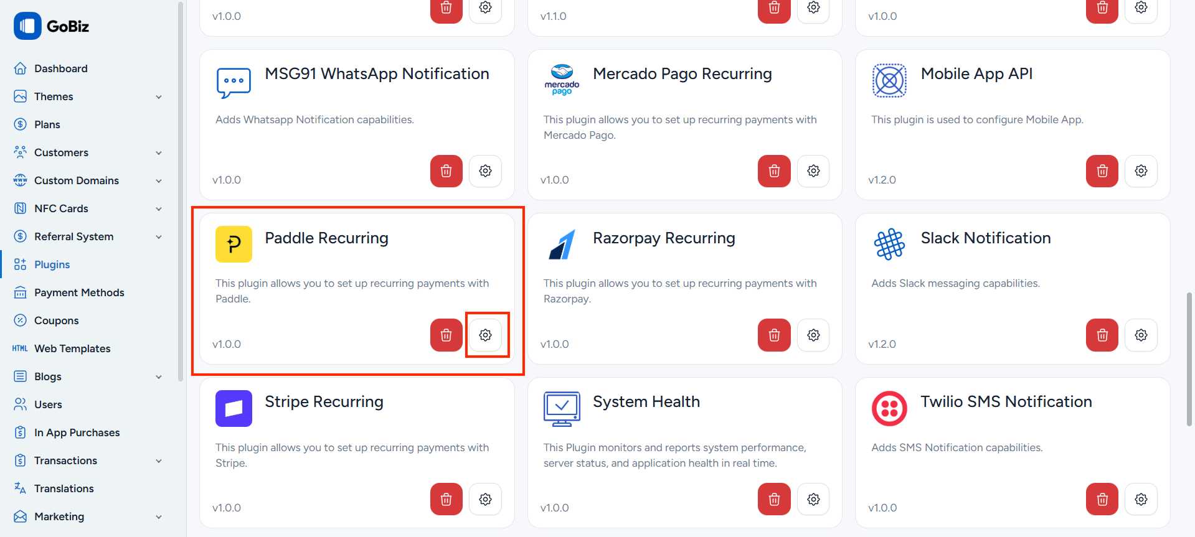
Task: Click the Transactions sidebar icon
Action: pyautogui.click(x=20, y=460)
